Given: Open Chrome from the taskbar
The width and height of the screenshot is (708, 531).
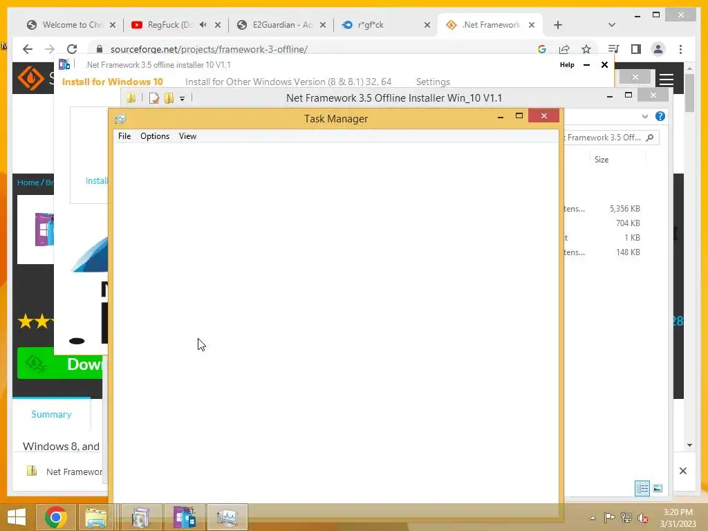Looking at the screenshot, I should 56,517.
